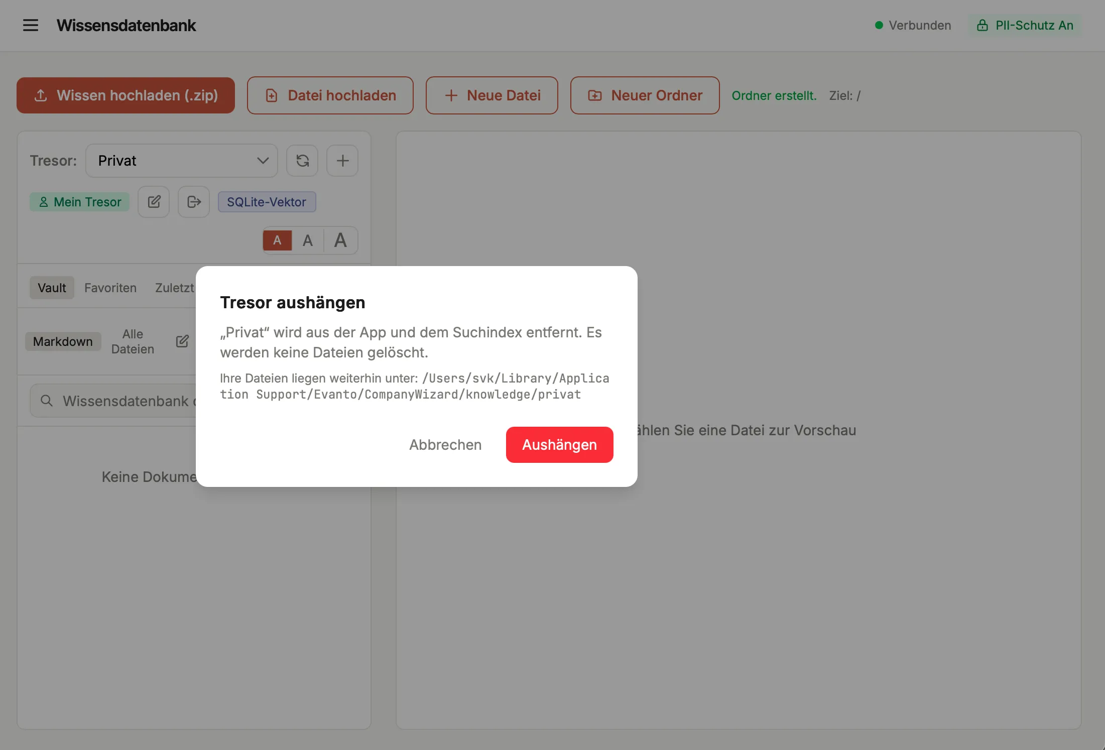Click the rename vault pencil icon
The width and height of the screenshot is (1105, 750).
click(154, 202)
